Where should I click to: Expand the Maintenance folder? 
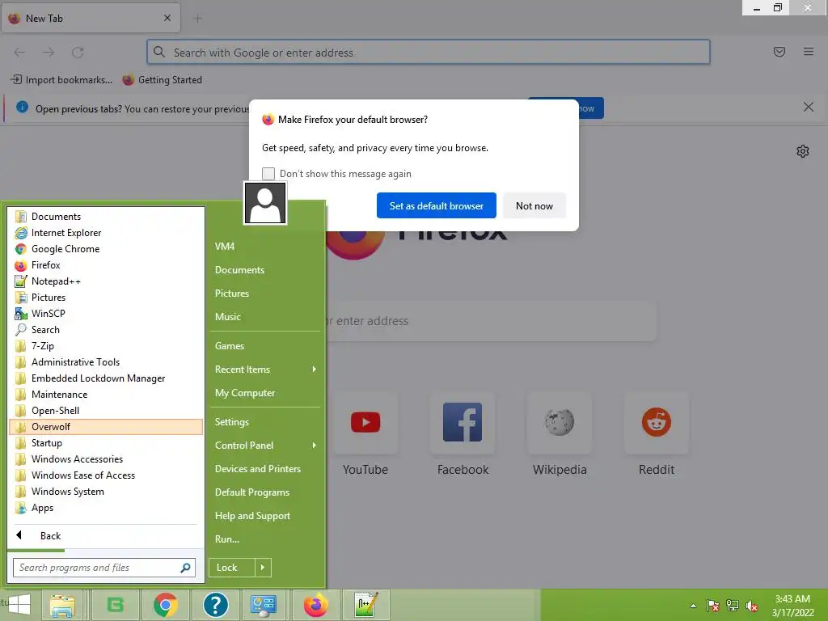(x=106, y=395)
